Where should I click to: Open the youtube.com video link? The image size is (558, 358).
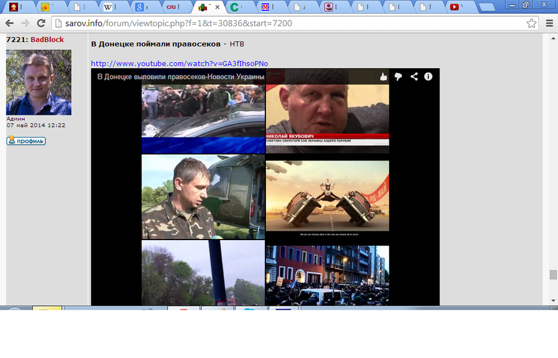[179, 63]
